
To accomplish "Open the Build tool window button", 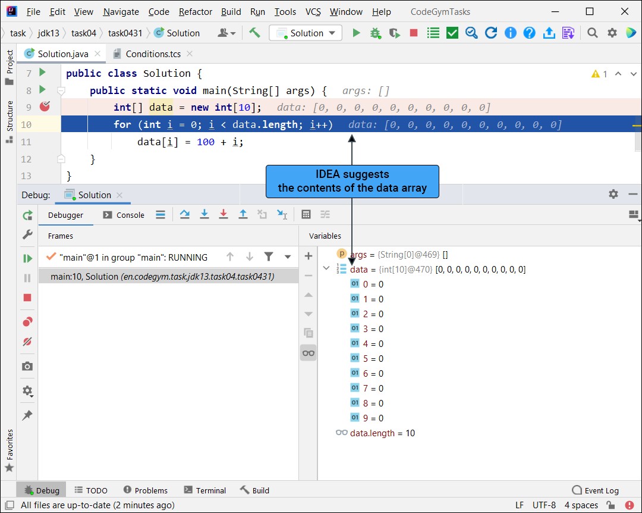I will [254, 490].
